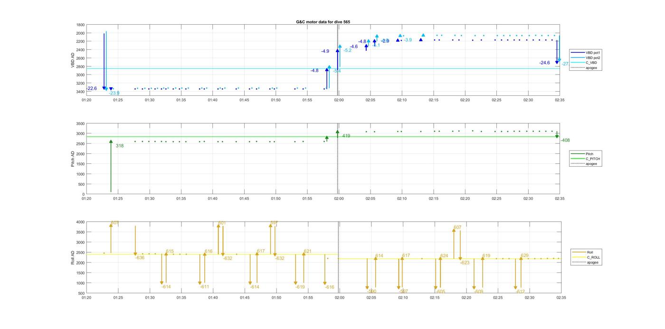
Task: Click the "318" pitch data label
Action: (x=119, y=146)
